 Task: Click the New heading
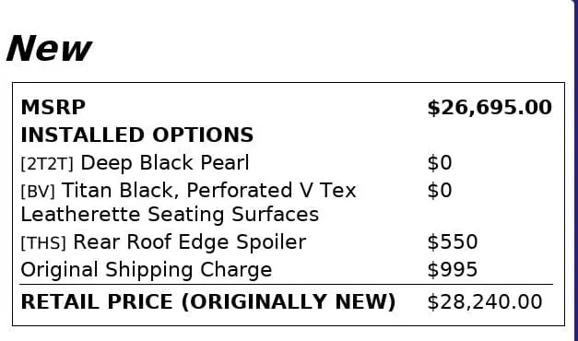[49, 48]
